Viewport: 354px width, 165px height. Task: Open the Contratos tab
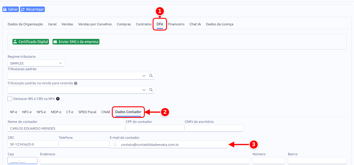point(144,24)
